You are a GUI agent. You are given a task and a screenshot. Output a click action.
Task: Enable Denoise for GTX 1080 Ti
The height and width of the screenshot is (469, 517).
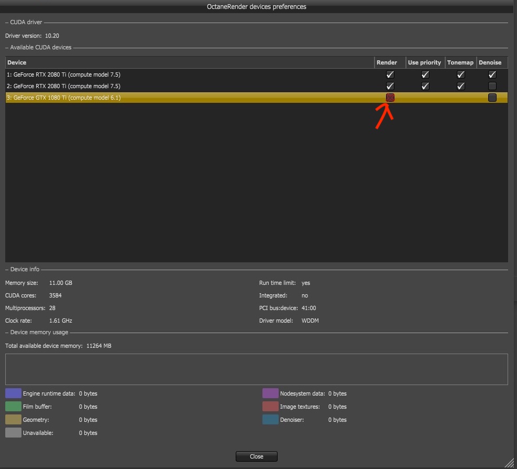(x=492, y=98)
